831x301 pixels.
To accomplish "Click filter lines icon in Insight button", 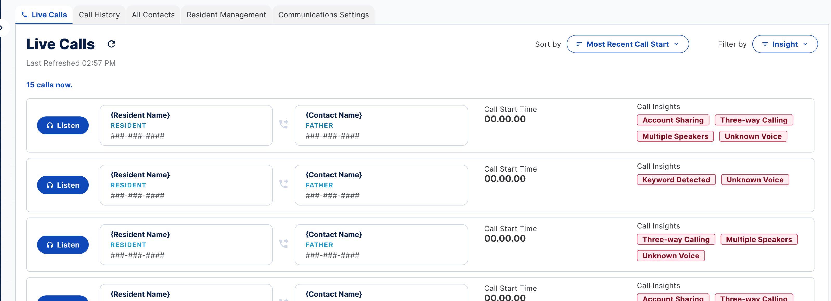I will (x=765, y=44).
